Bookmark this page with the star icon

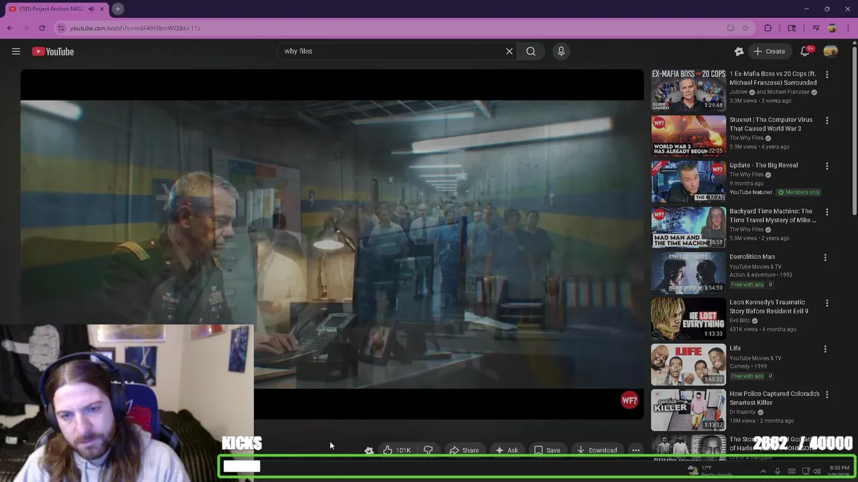(x=745, y=28)
